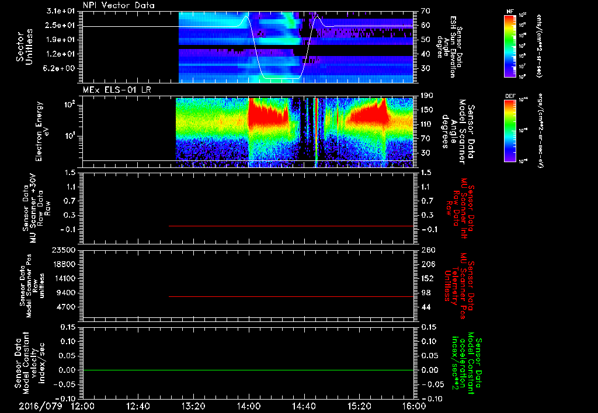Click the 14:00 time axis label

coord(249,406)
